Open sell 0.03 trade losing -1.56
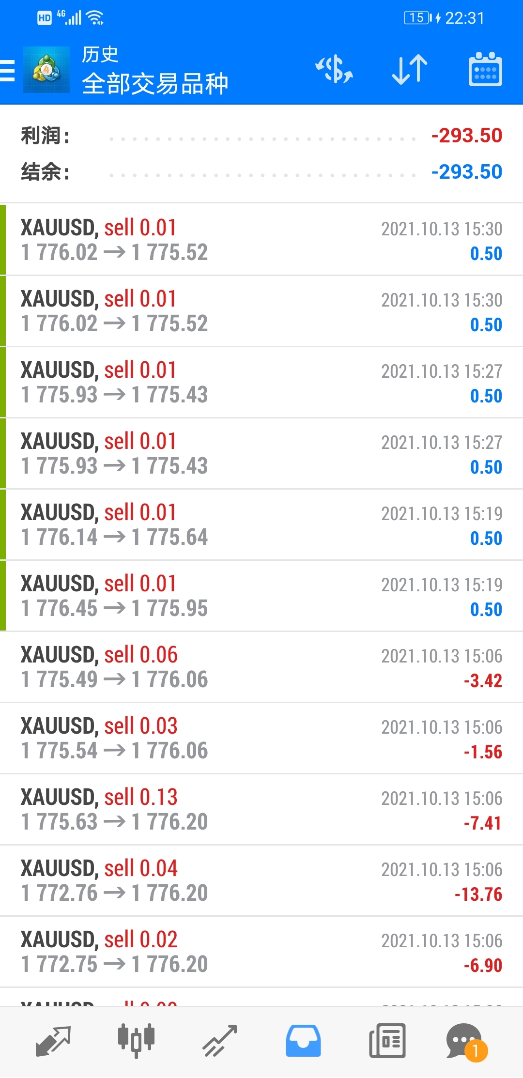Screen dimensions: 523x1078 [x=261, y=738]
